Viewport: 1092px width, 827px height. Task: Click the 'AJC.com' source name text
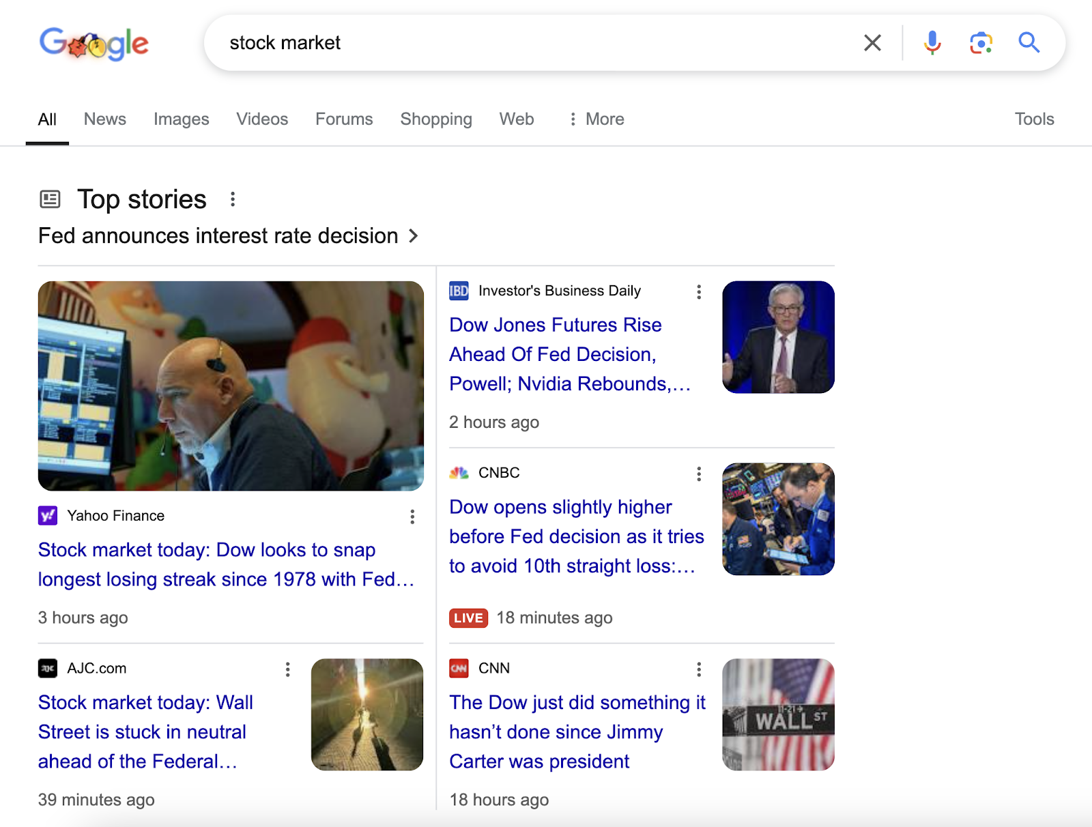click(97, 668)
